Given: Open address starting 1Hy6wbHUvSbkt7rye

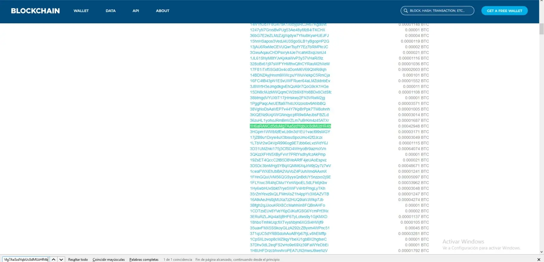Looking at the screenshot, I should pyautogui.click(x=287, y=188).
